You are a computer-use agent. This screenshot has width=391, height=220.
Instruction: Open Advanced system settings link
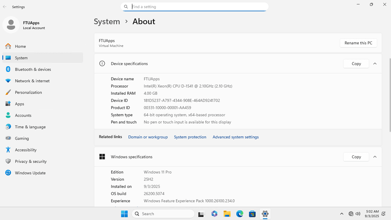(235, 137)
